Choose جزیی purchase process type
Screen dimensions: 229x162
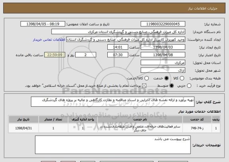(x=189, y=86)
